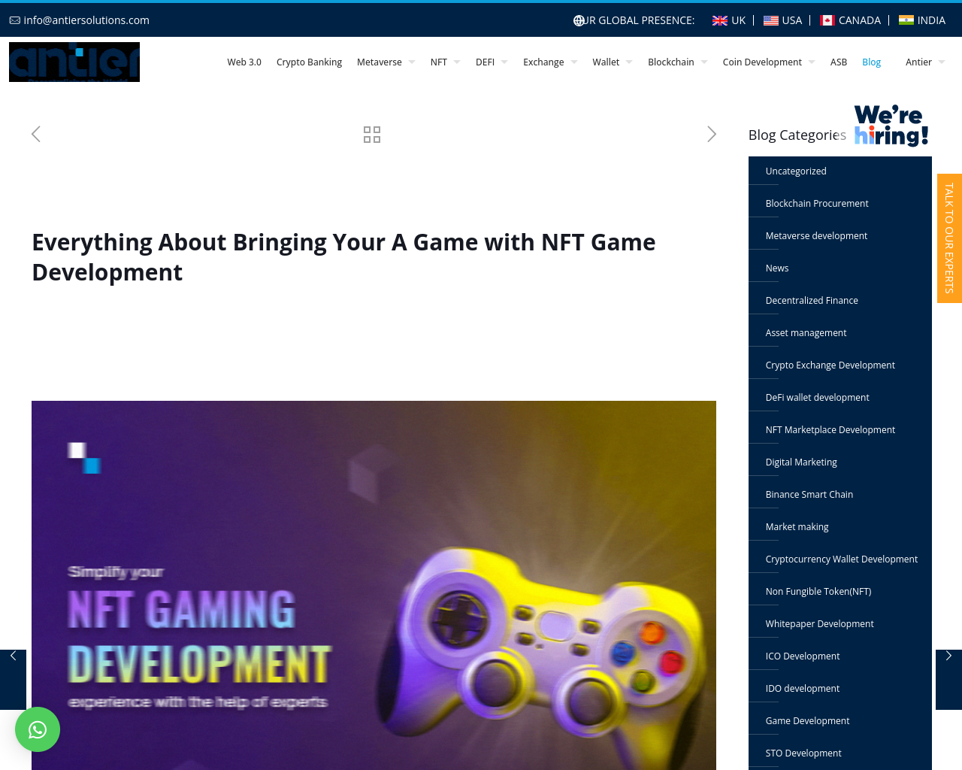Screen dimensions: 962x770
Task: Open the WhatsApp chat button
Action: pos(38,729)
